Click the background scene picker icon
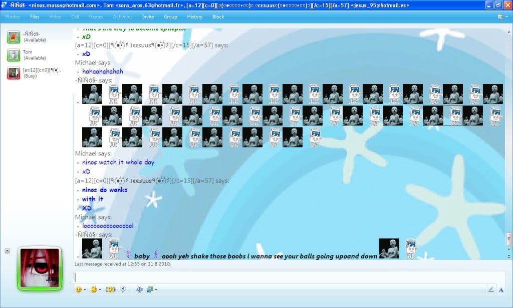The height and width of the screenshot is (308, 513). tap(149, 289)
